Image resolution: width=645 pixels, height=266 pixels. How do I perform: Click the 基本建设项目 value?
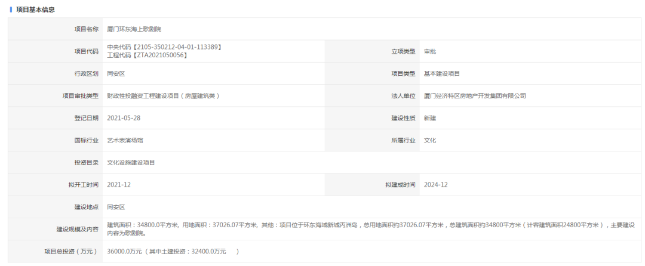coord(442,74)
